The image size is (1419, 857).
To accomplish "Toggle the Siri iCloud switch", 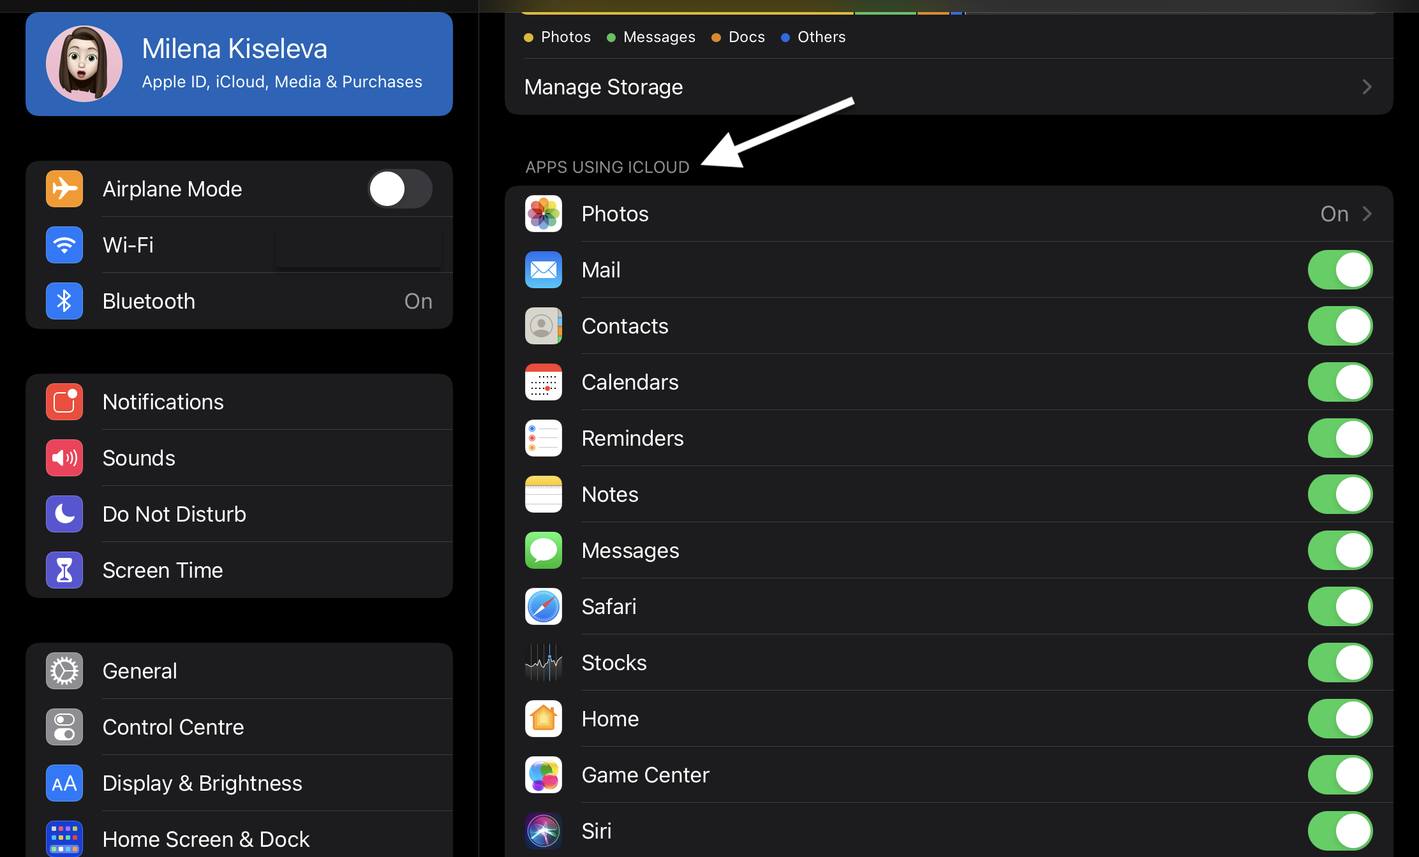I will point(1340,831).
